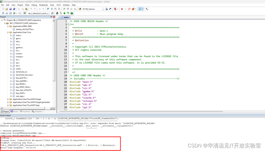This screenshot has width=265, height=151.
Task: Navigate forwards in the editor
Action: click(43, 9)
